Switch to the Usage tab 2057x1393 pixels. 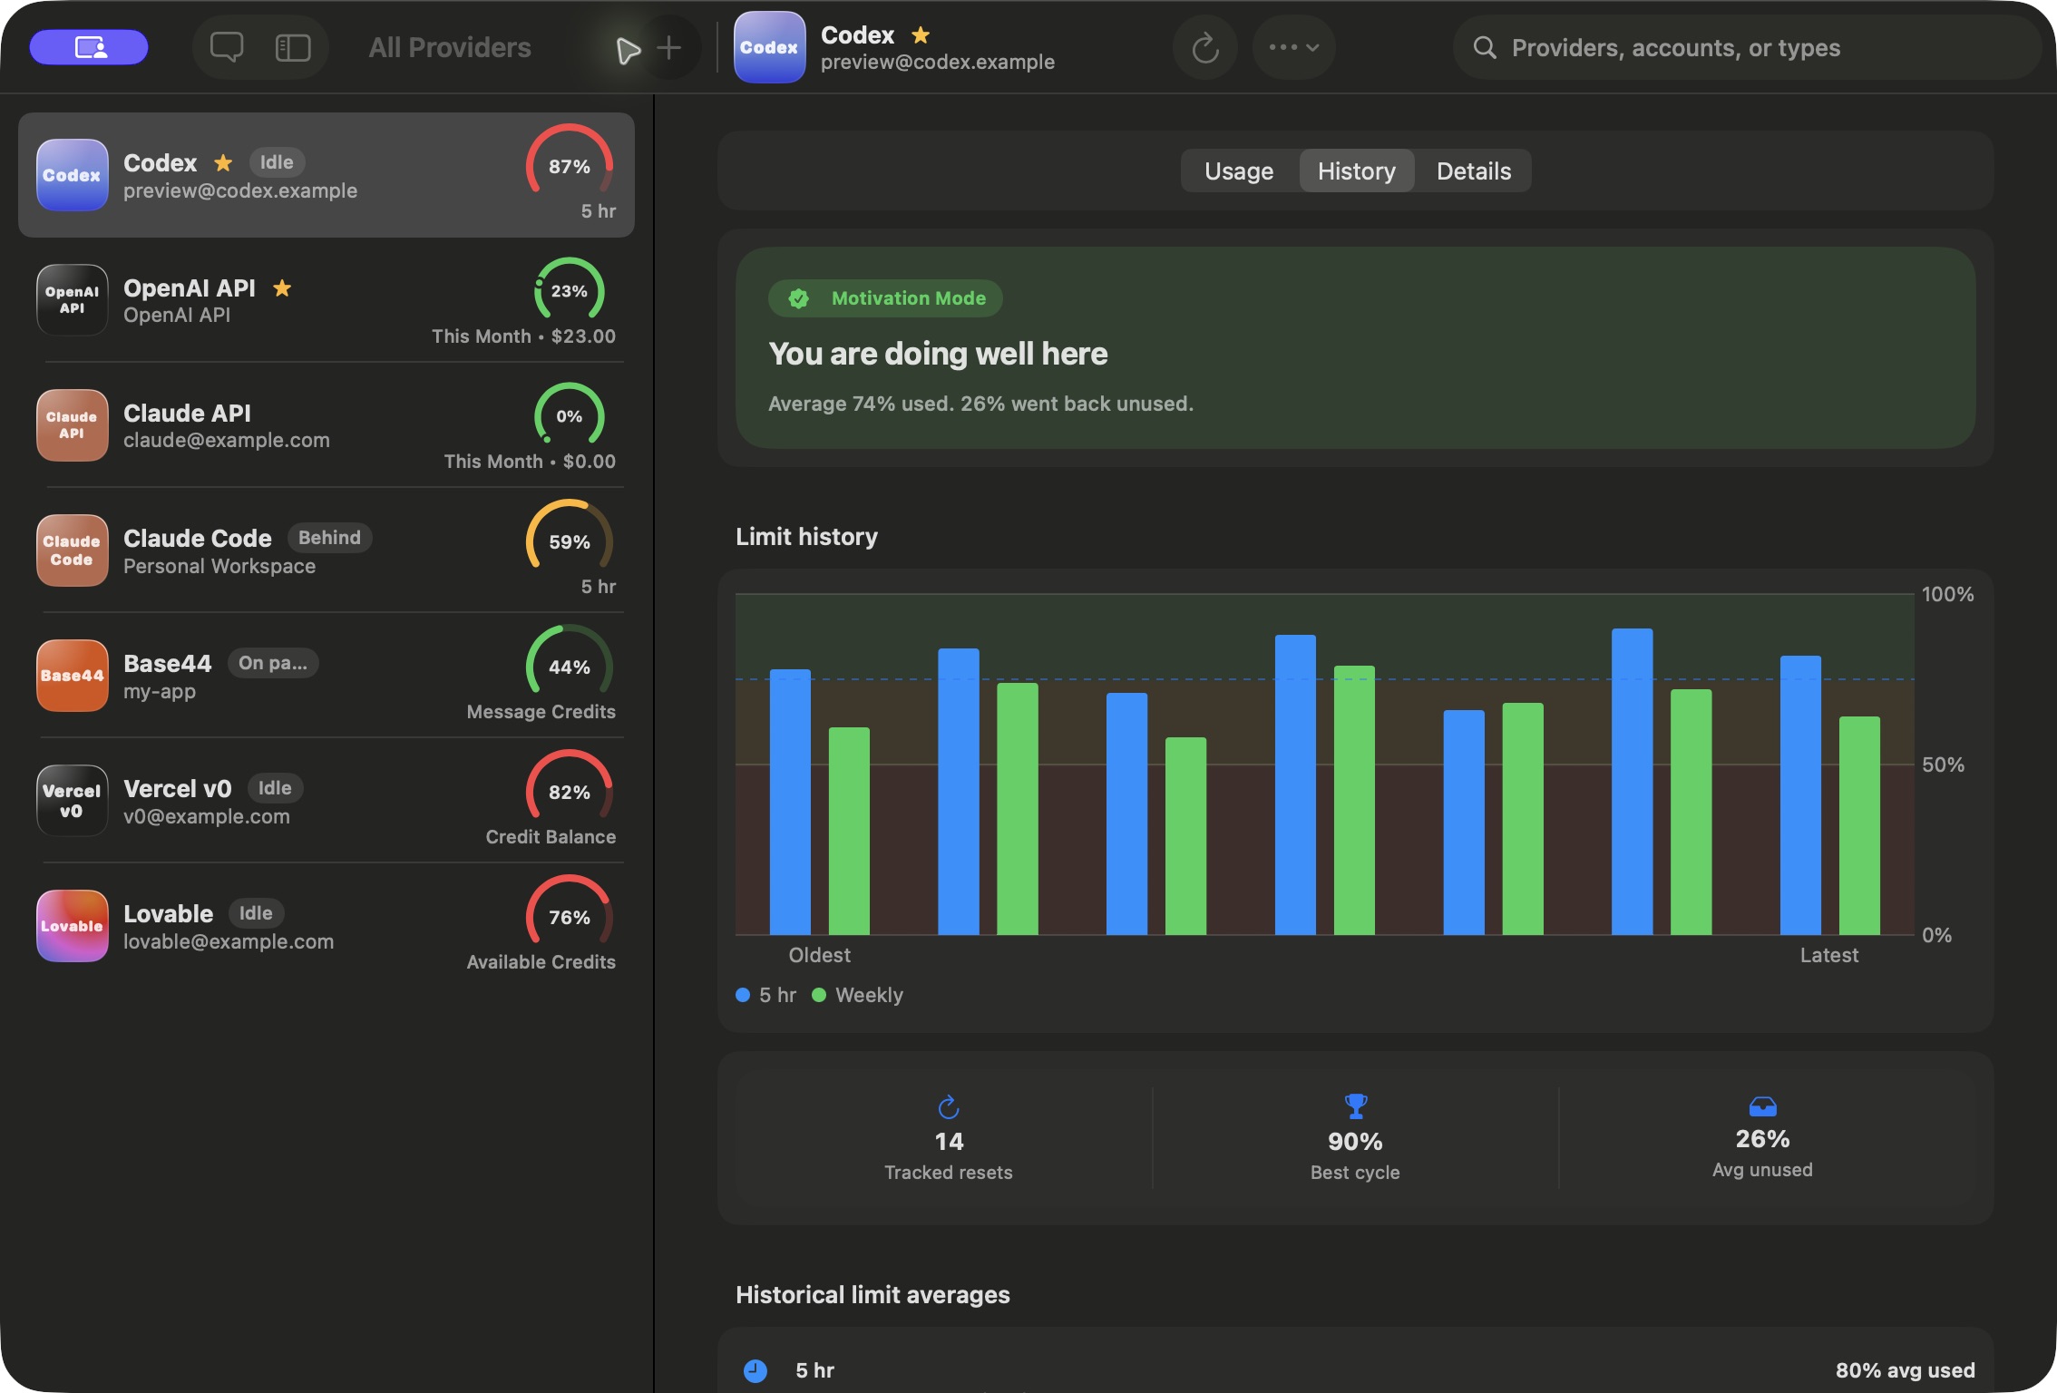click(1239, 170)
